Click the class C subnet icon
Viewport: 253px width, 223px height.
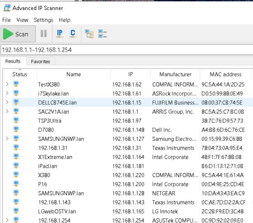73,34
